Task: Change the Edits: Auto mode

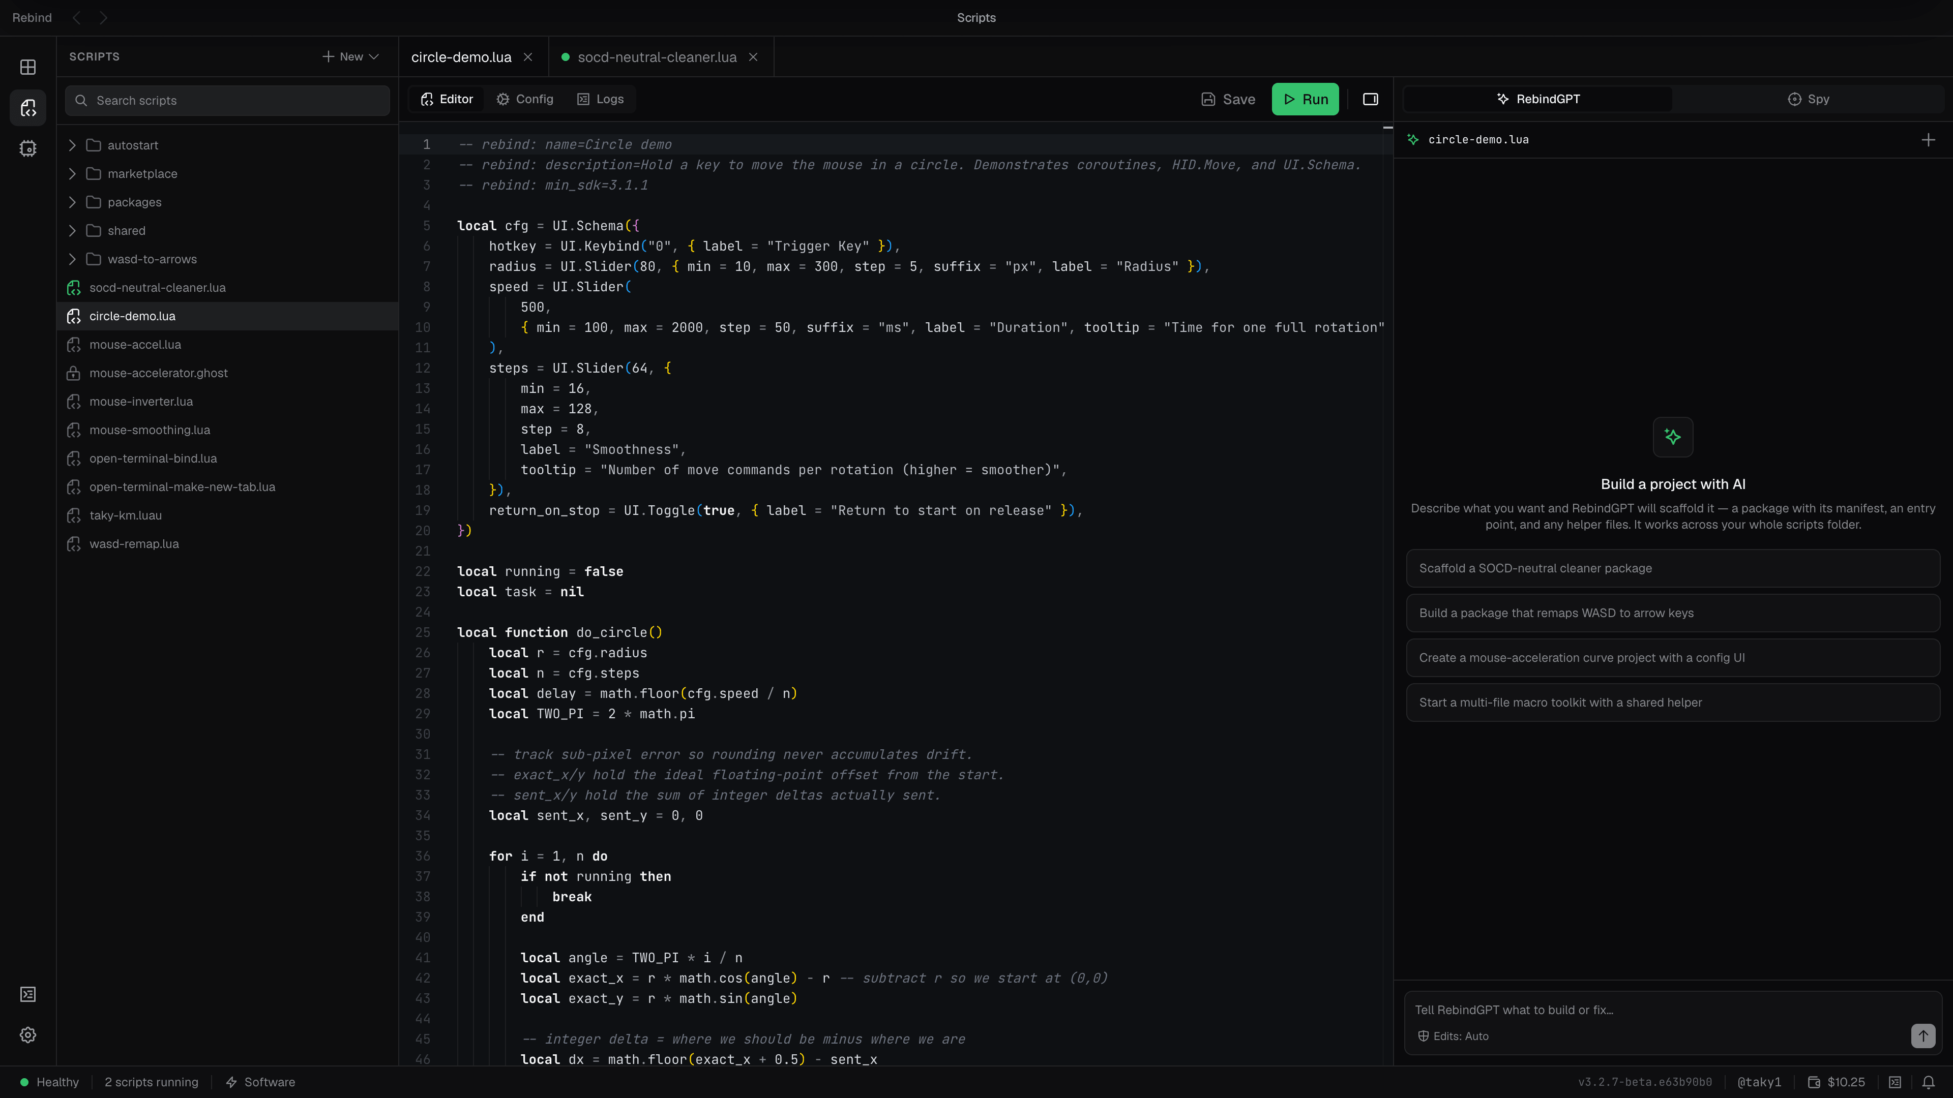Action: coord(1453,1036)
